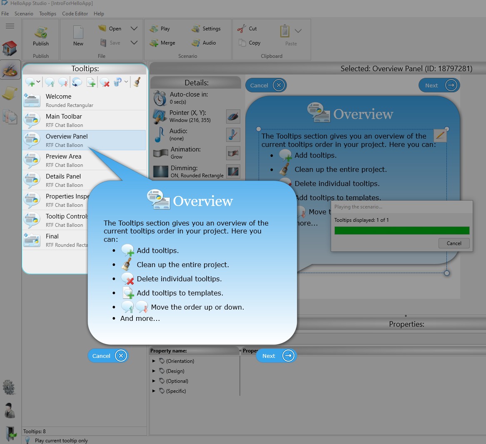The height and width of the screenshot is (444, 486).
Task: Select the paint palette designer sidebar icon
Action: (x=10, y=69)
